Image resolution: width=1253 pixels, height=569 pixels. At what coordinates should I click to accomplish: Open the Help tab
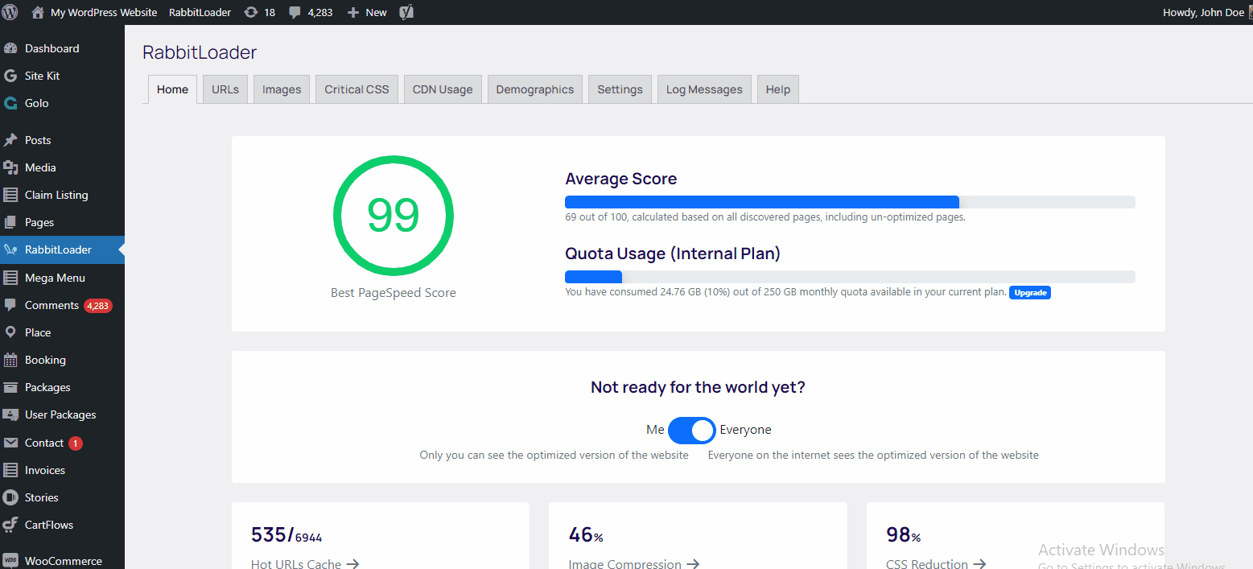[778, 89]
